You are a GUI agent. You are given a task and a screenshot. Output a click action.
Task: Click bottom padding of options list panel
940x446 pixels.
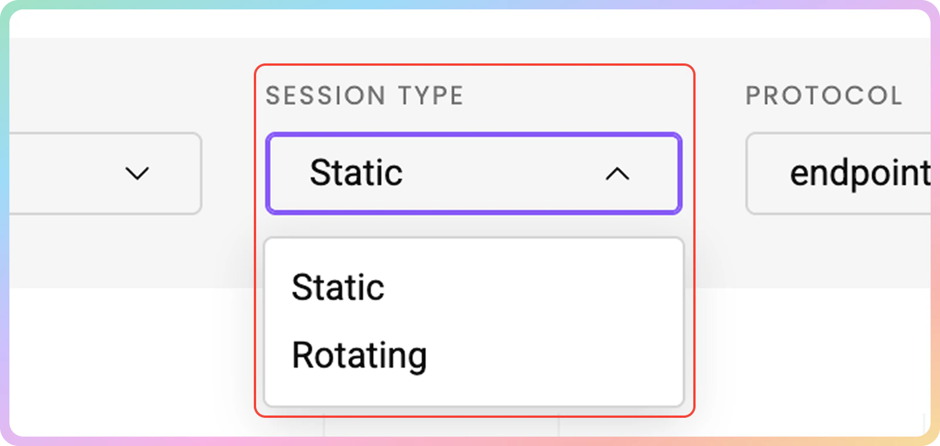[x=474, y=393]
